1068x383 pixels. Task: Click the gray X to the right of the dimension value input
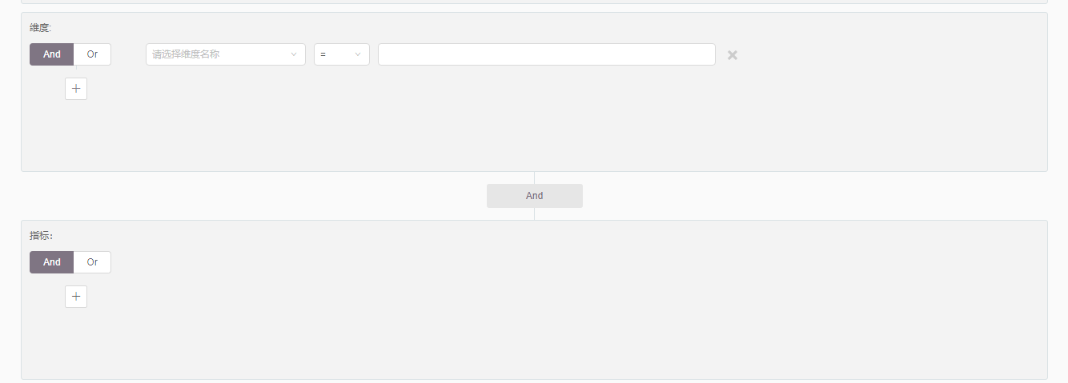pyautogui.click(x=732, y=55)
